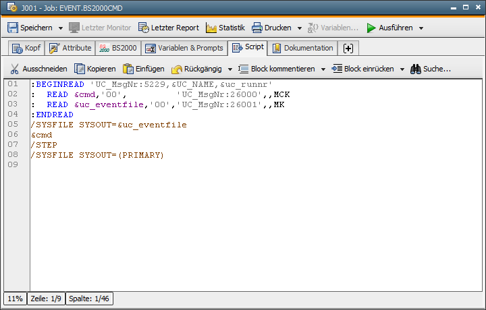Click the &uc_eventfile variable on line 03

[109, 105]
